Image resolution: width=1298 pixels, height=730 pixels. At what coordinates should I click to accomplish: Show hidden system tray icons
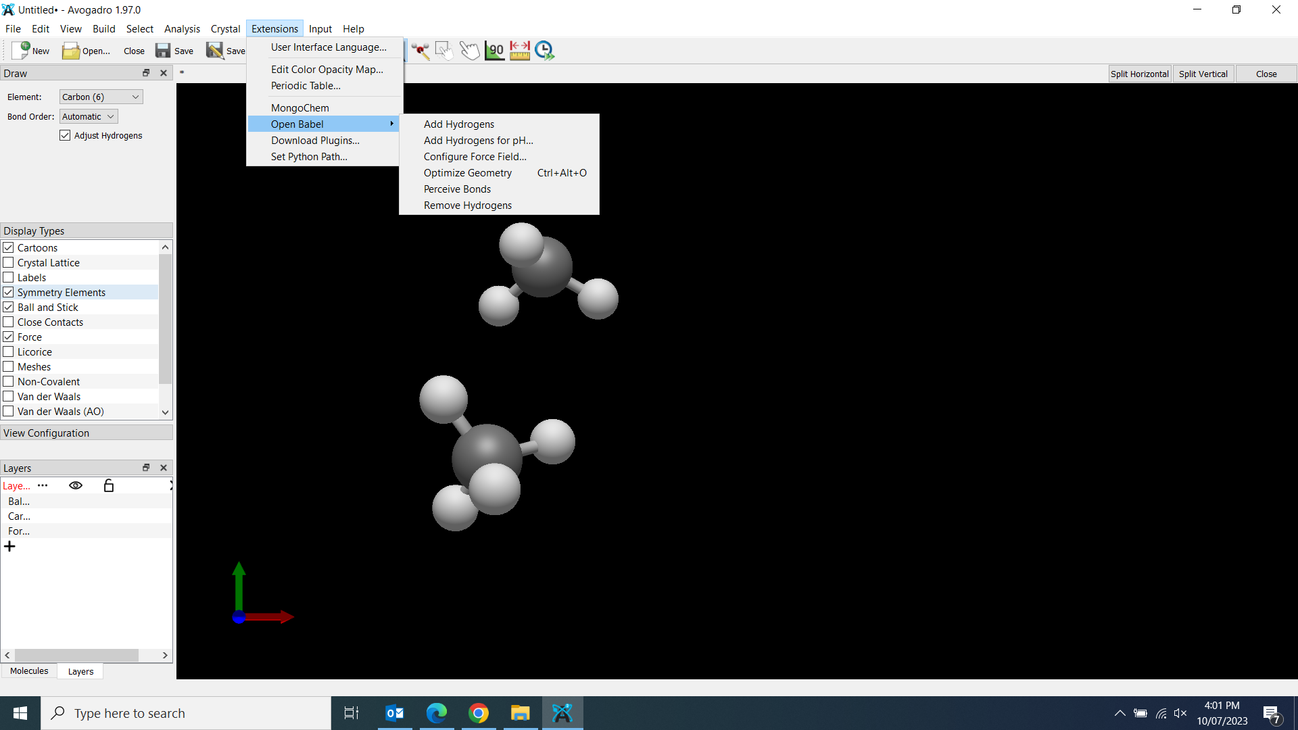click(x=1120, y=713)
